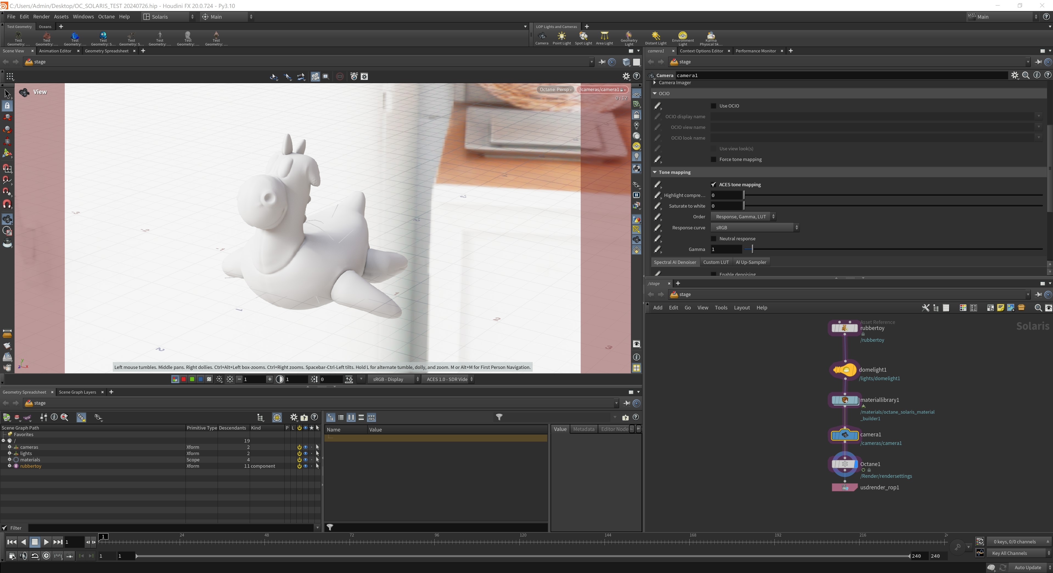The height and width of the screenshot is (573, 1053).
Task: Adjust the Gamma slider
Action: tap(752, 249)
